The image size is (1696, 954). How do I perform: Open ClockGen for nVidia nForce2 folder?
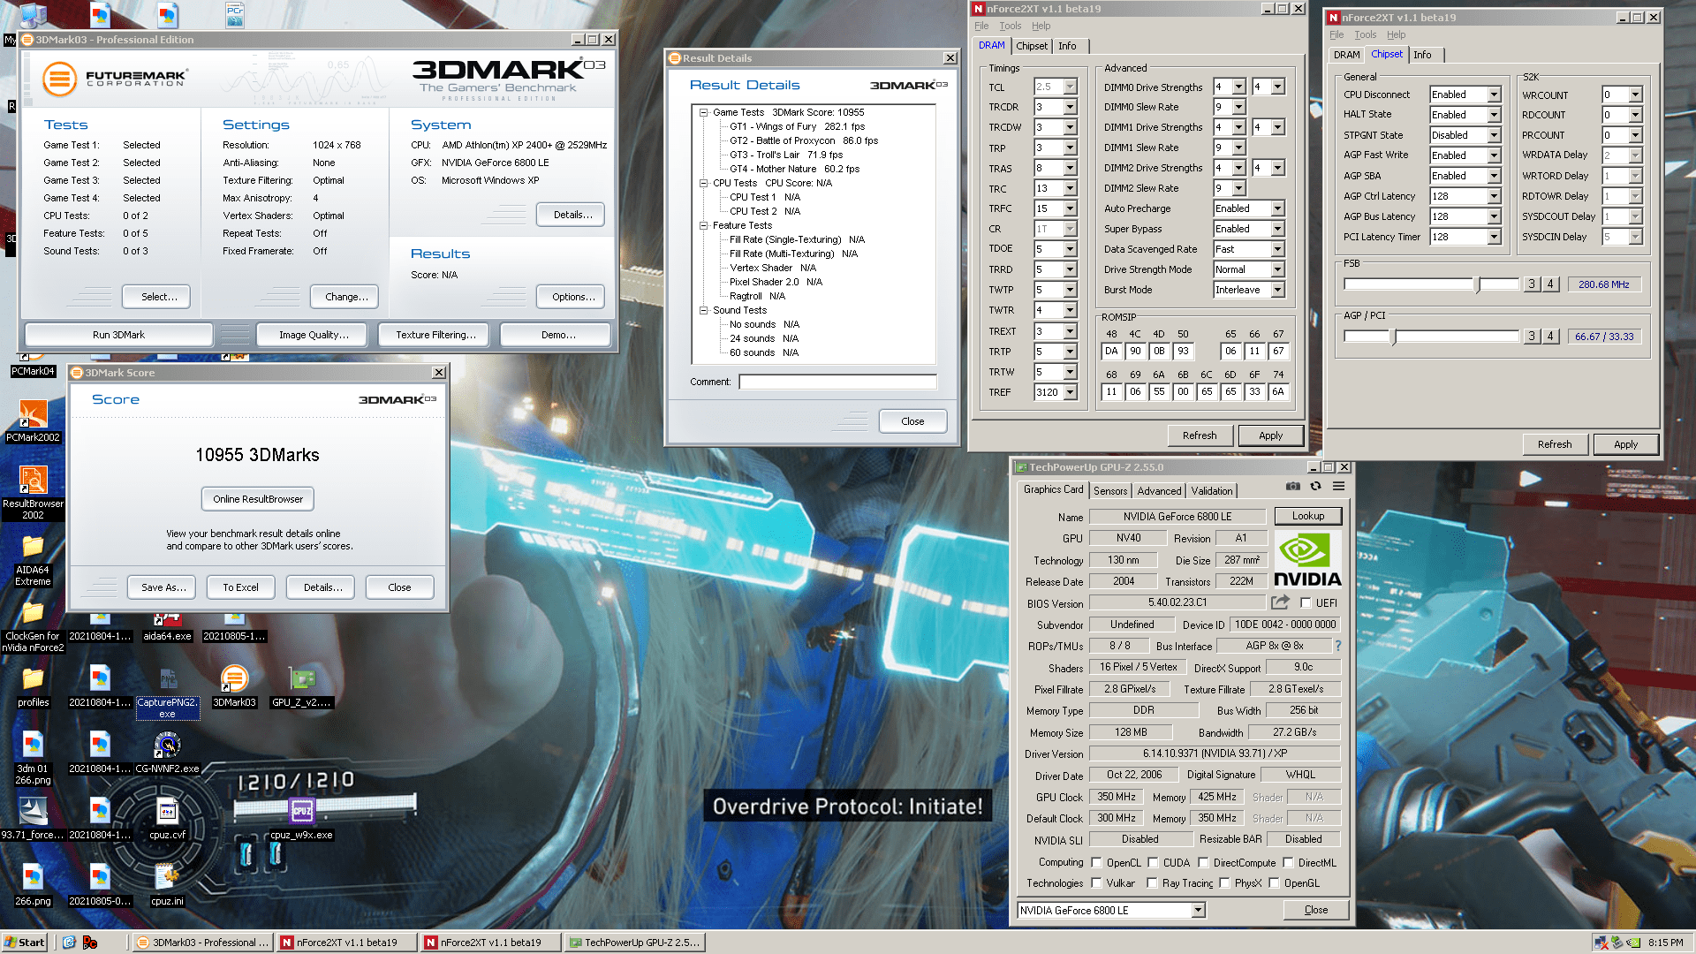tap(33, 626)
